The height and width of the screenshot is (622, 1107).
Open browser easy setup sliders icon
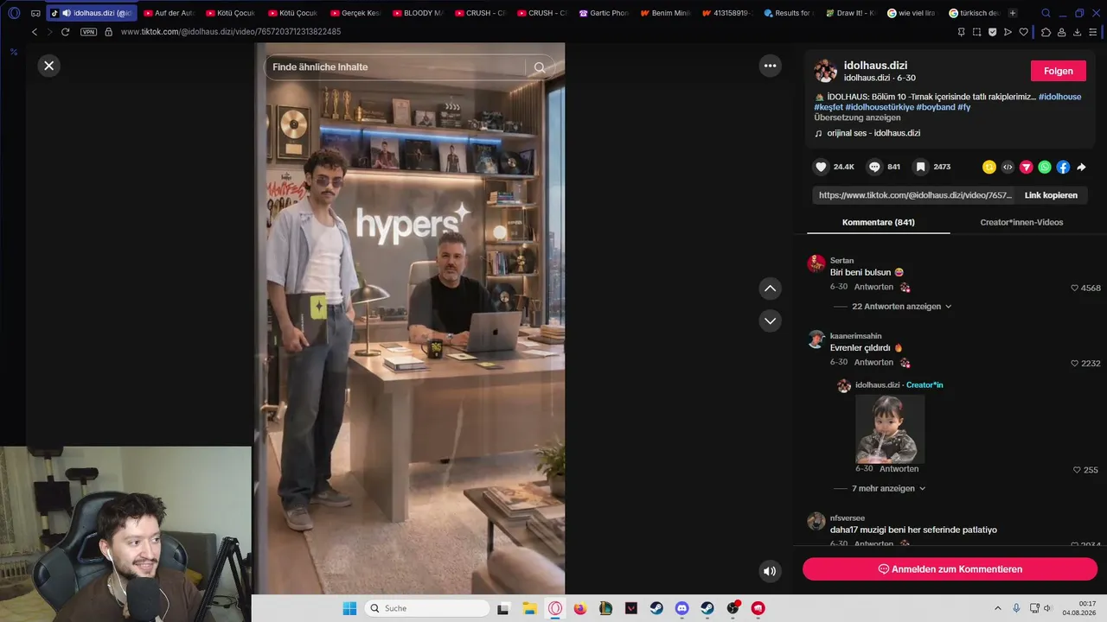pyautogui.click(x=1094, y=32)
